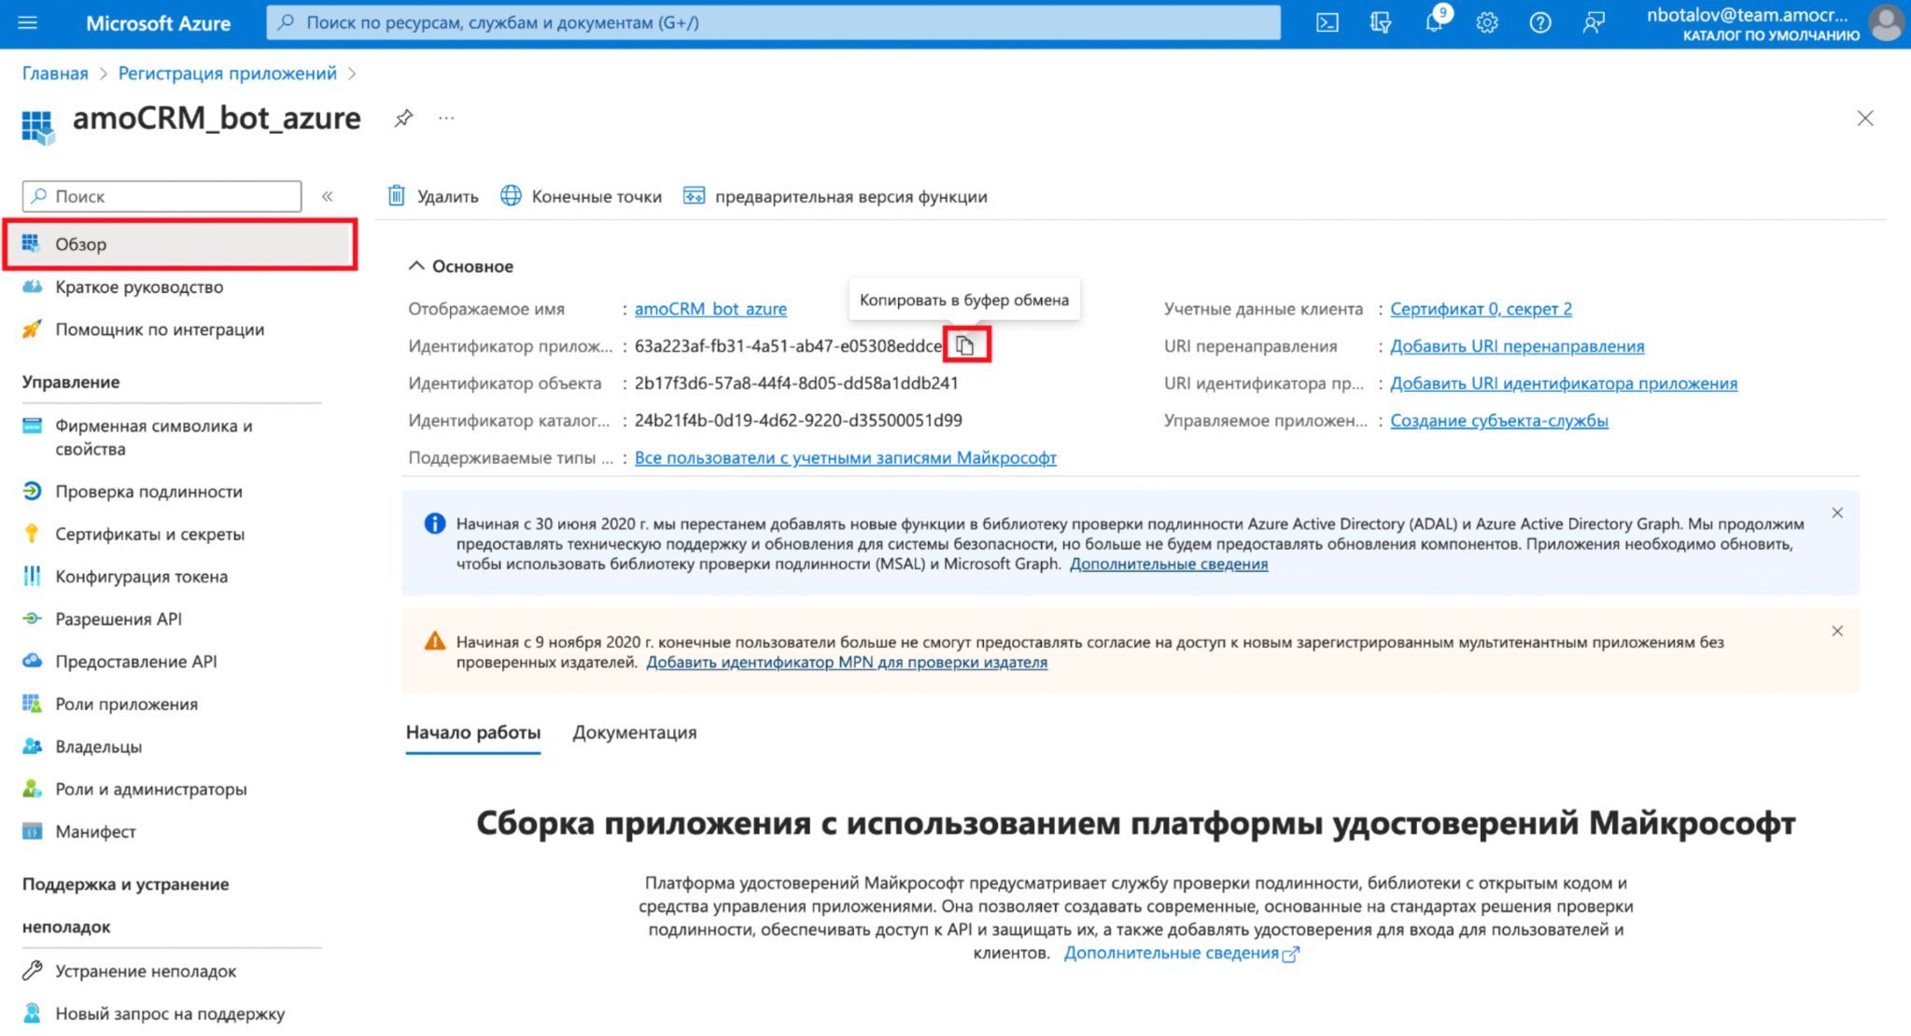Select Обзор in sidebar
1911x1036 pixels.
(x=179, y=245)
